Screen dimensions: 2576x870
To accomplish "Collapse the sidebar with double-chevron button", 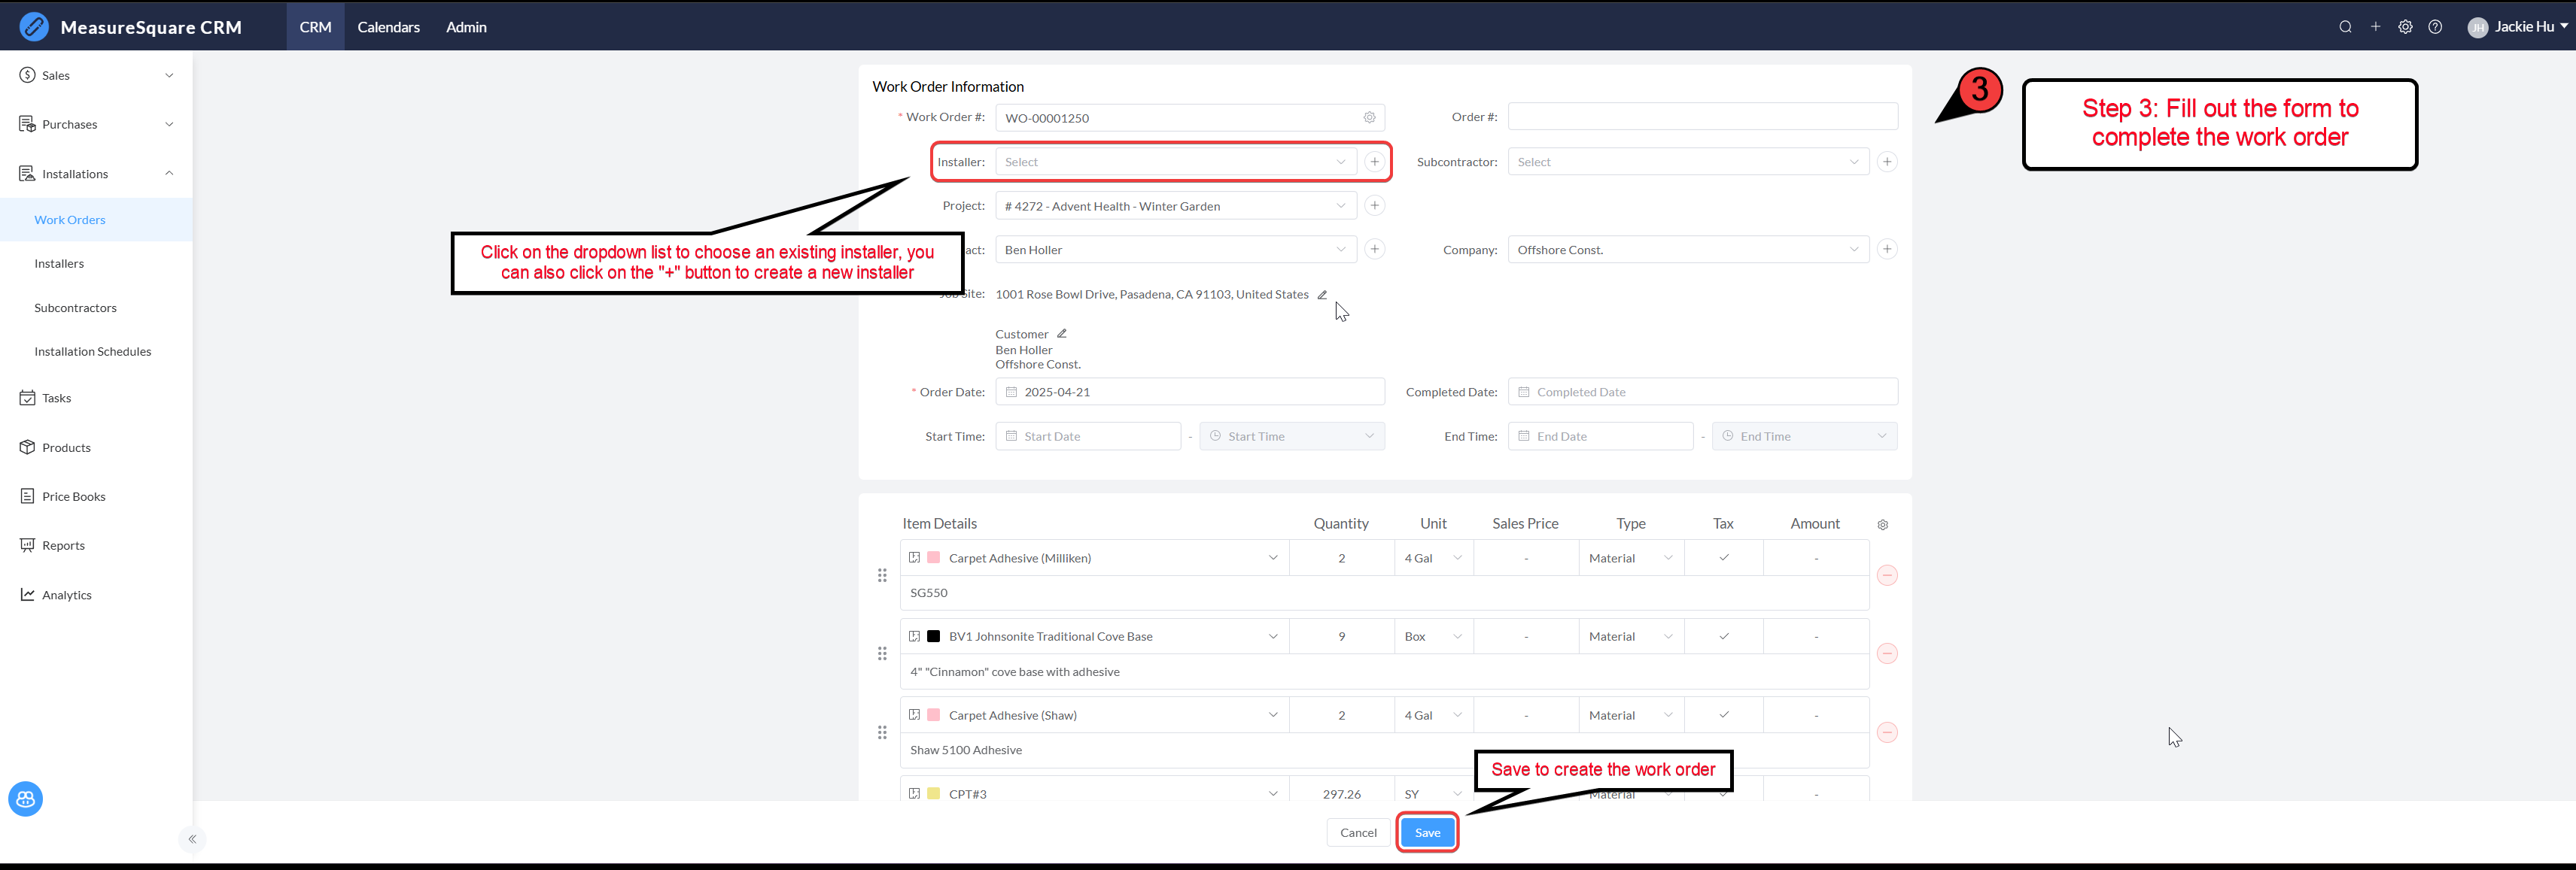I will tap(192, 839).
